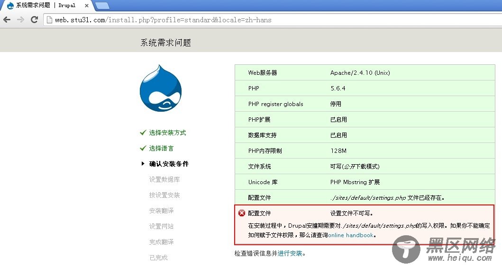Click the 选择安装方式 completed step

point(167,133)
